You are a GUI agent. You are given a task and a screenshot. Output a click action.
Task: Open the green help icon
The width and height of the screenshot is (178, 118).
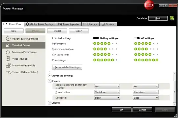[172, 18]
